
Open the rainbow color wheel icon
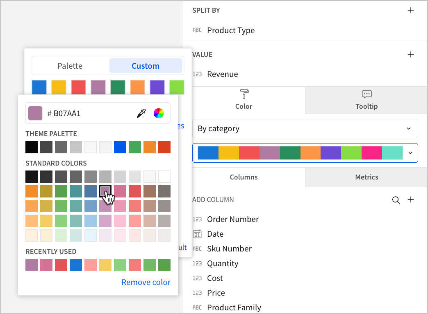[x=159, y=113]
